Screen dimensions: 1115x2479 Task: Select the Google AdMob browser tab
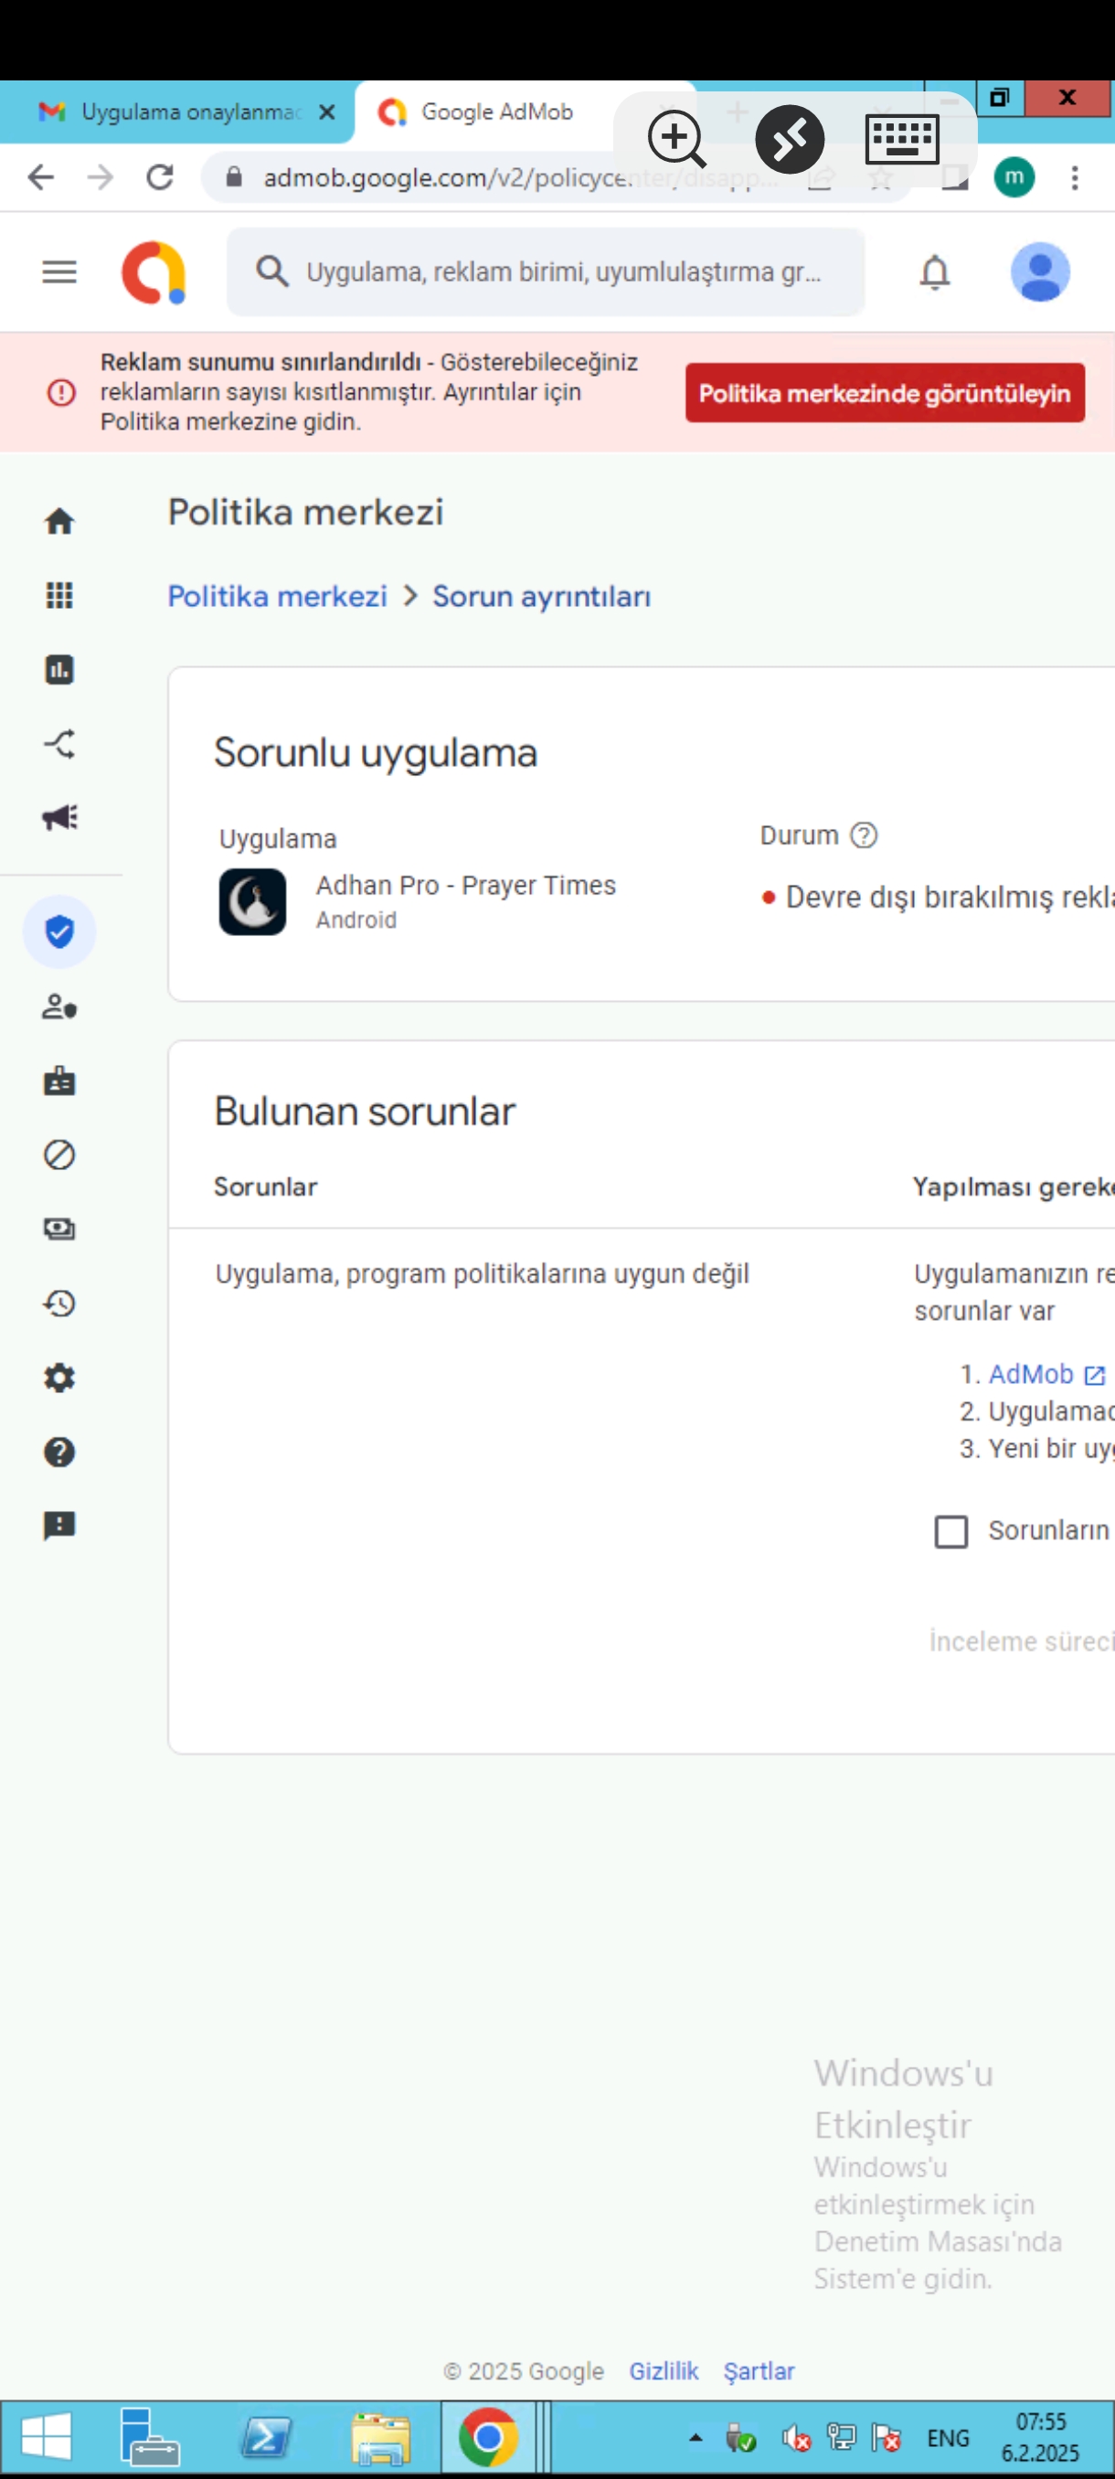coord(497,112)
